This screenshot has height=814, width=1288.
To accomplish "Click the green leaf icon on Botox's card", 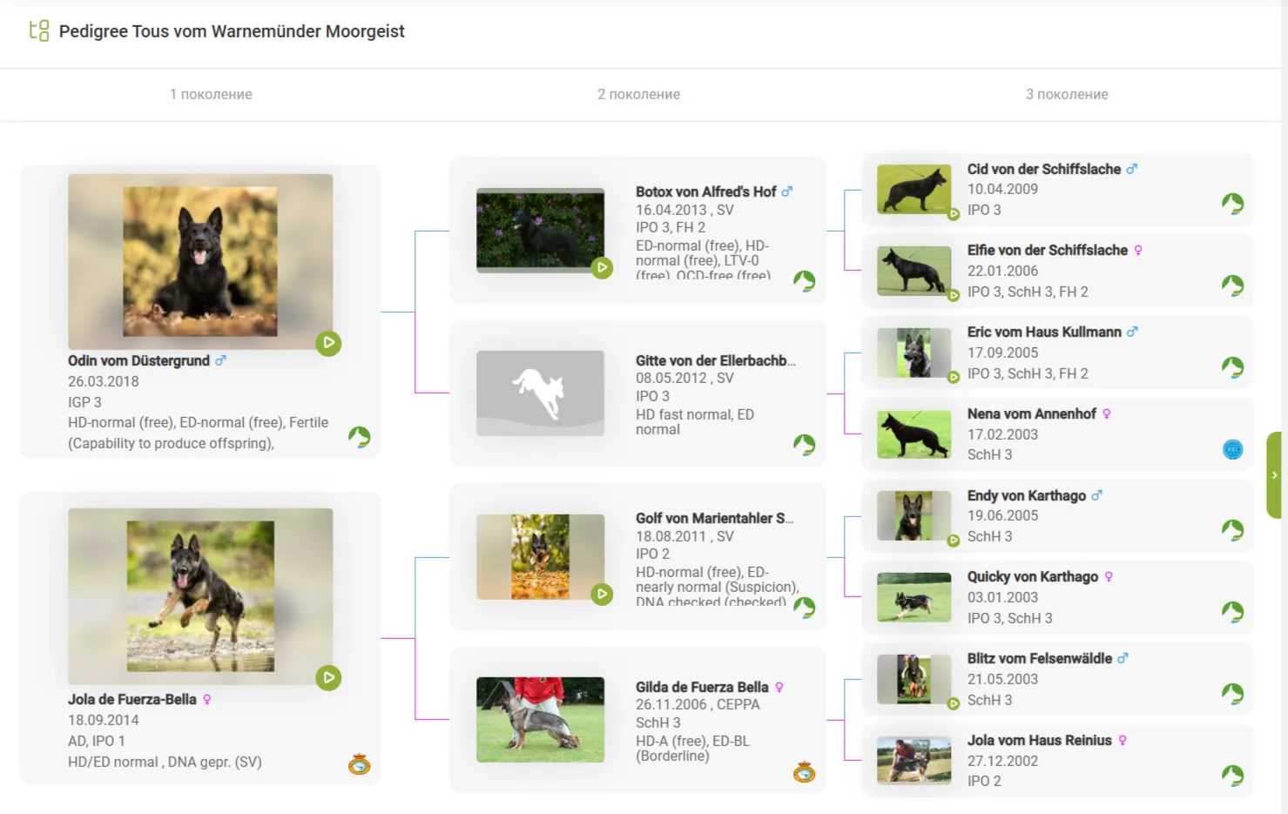I will pyautogui.click(x=804, y=281).
